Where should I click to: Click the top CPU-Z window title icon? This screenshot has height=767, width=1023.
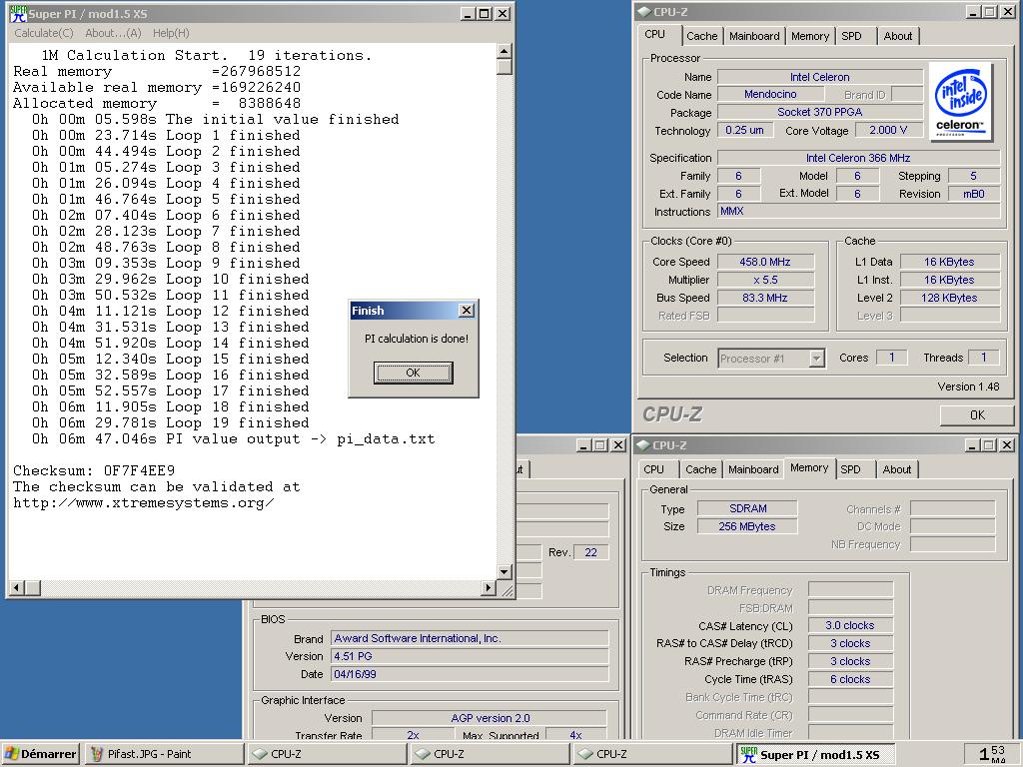tap(643, 12)
